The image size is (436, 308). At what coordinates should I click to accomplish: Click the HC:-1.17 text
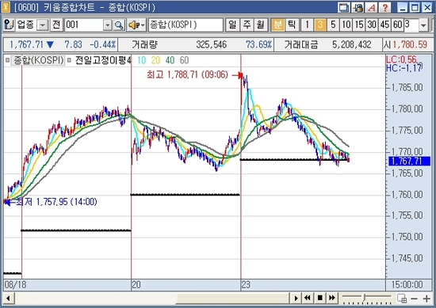pyautogui.click(x=404, y=68)
